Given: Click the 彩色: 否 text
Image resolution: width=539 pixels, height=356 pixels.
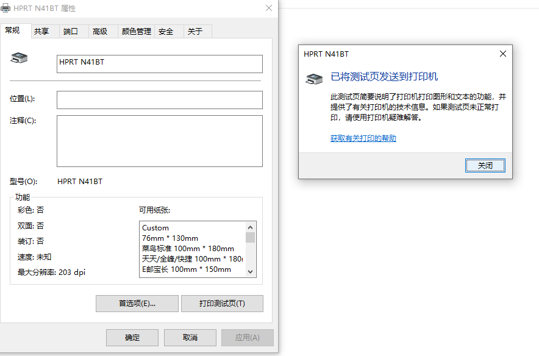Looking at the screenshot, I should click(30, 210).
